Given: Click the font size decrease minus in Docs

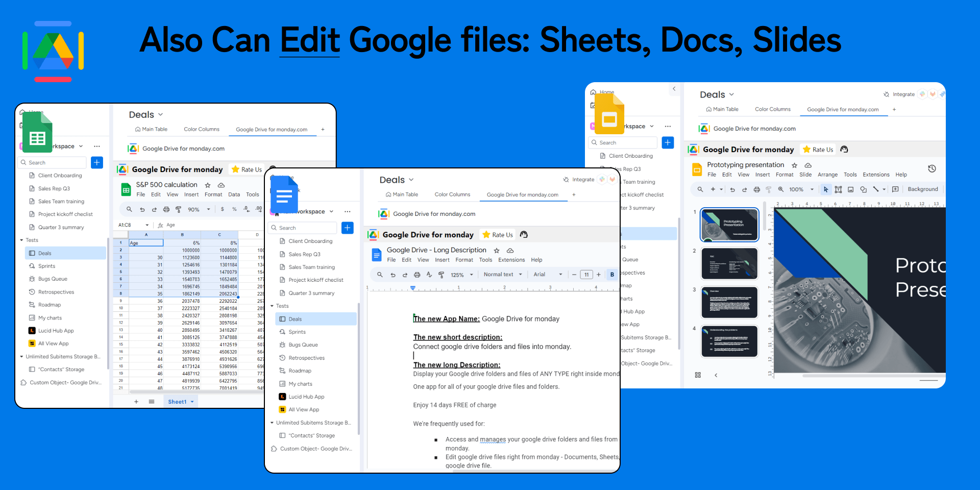Looking at the screenshot, I should [x=574, y=275].
